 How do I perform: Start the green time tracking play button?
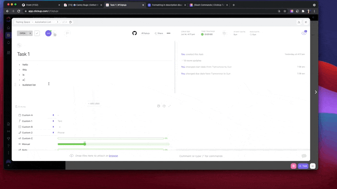[x=202, y=34]
